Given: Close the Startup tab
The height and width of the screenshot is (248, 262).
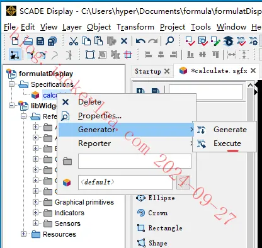Looking at the screenshot, I should tap(167, 71).
